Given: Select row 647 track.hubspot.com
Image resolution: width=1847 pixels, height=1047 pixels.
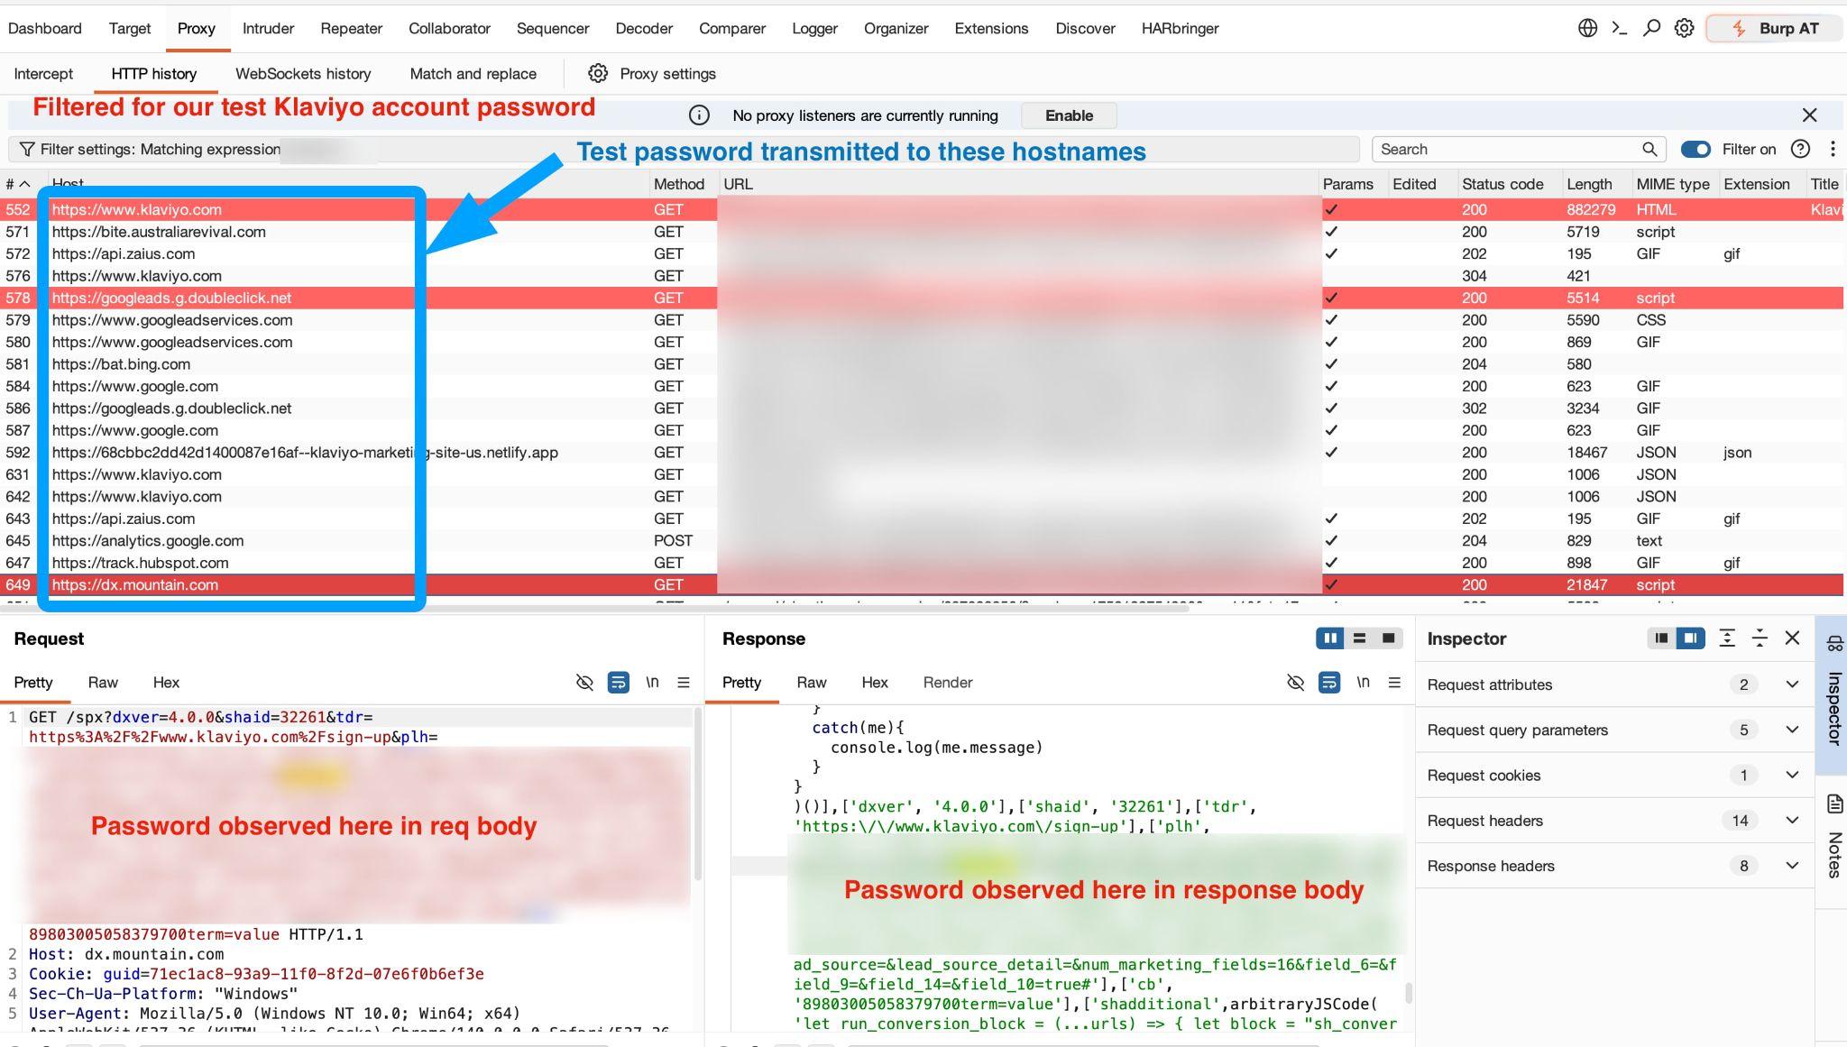Looking at the screenshot, I should tap(923, 563).
